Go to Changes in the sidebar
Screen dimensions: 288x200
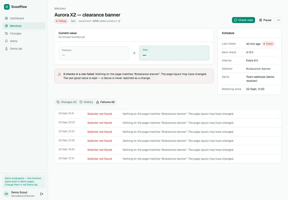click(24, 33)
